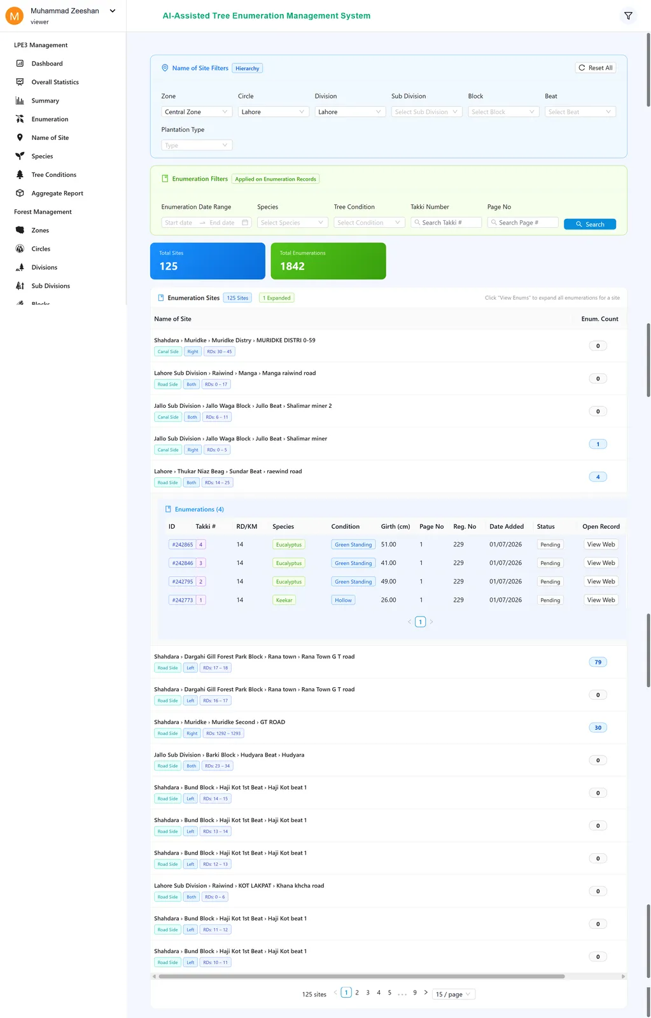
Task: Click the Reset All button
Action: (596, 68)
